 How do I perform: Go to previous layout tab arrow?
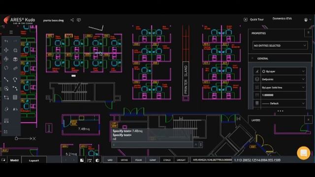point(65,160)
